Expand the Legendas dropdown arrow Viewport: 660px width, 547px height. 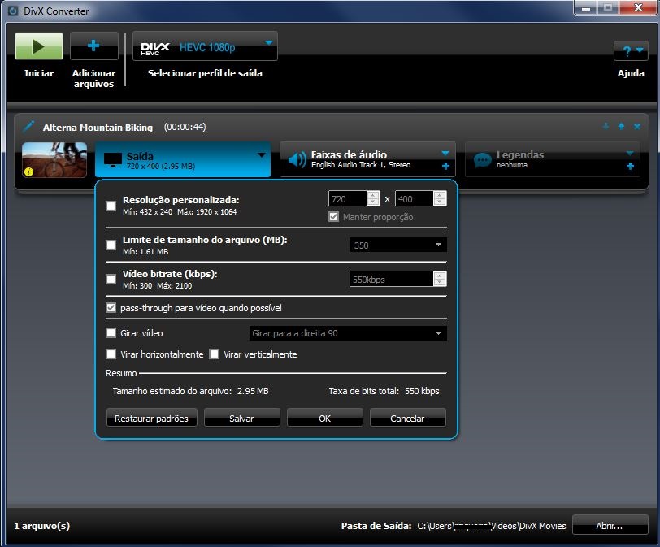coord(630,153)
